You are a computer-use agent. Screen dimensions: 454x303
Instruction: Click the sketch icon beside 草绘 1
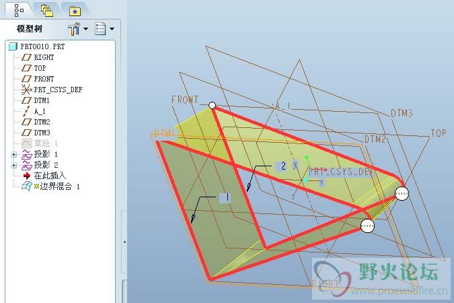(x=27, y=143)
